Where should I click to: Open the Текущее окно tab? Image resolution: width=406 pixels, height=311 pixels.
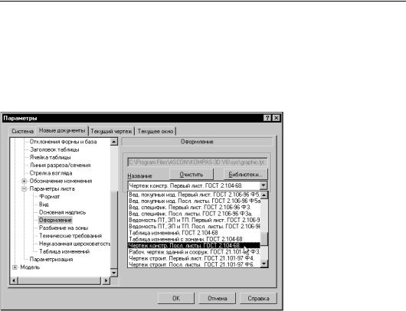[x=156, y=131]
